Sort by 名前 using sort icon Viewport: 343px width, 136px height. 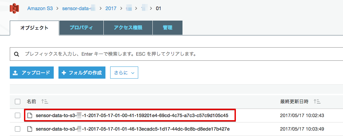point(45,102)
